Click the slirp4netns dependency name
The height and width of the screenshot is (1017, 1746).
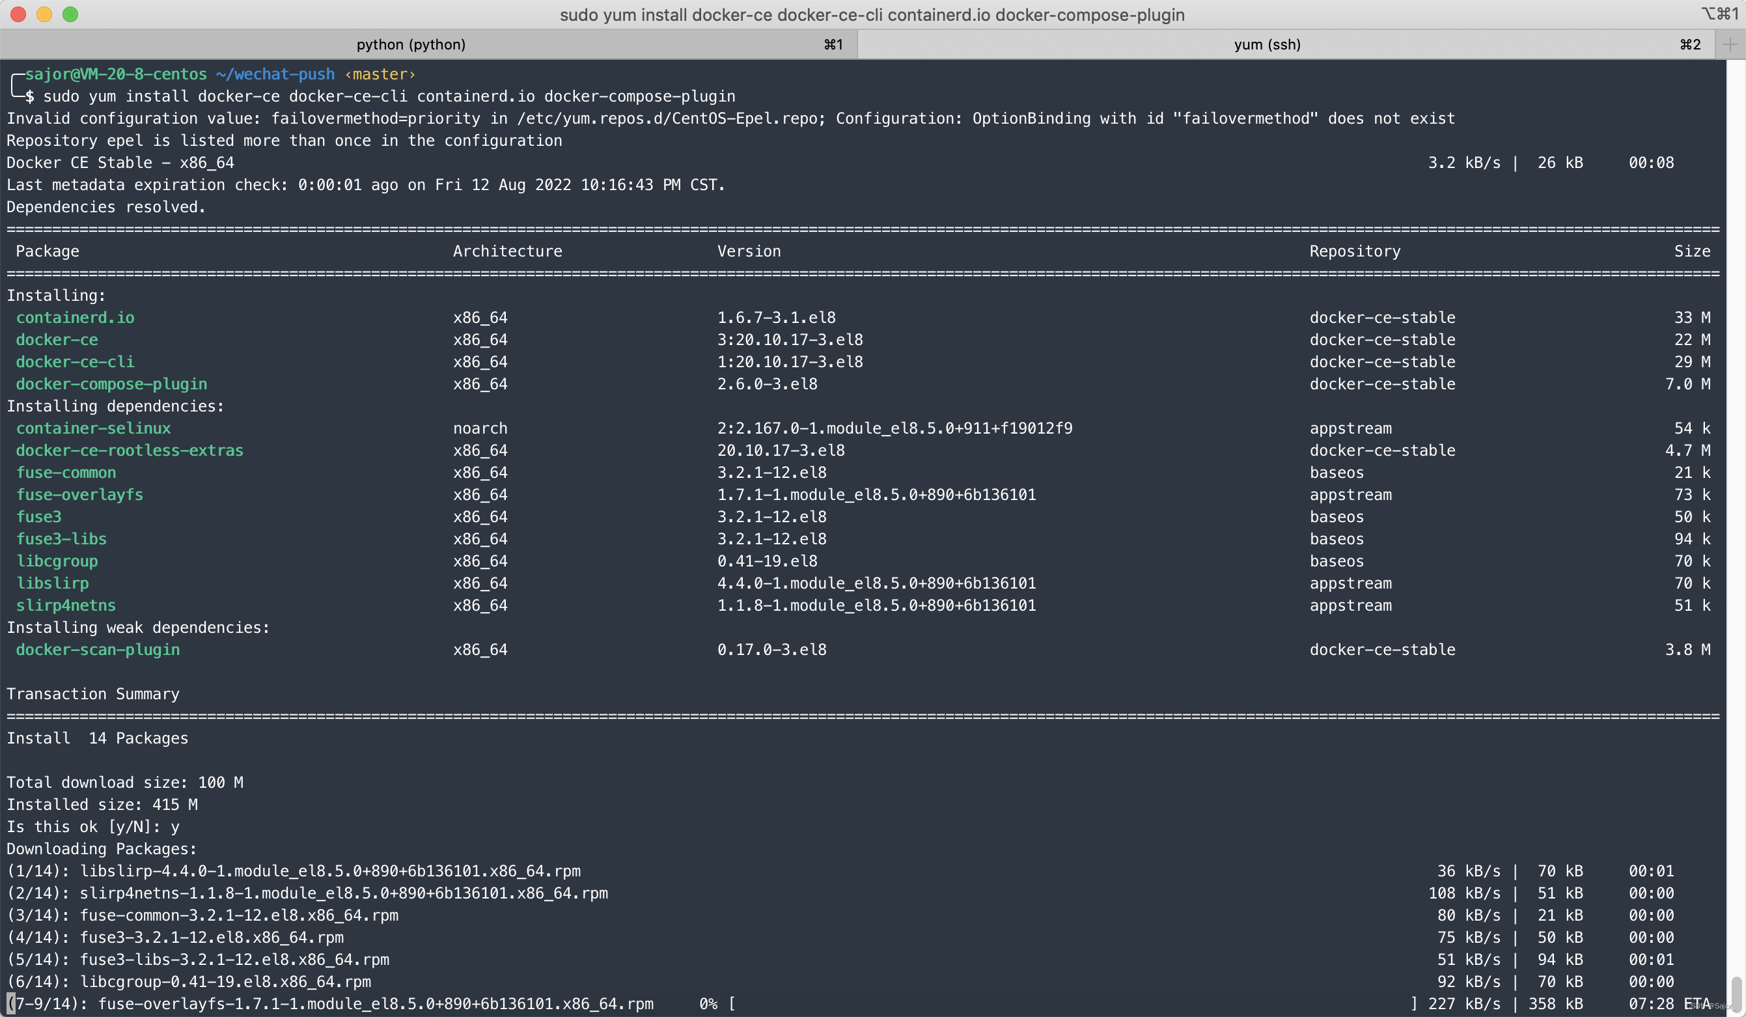click(66, 606)
